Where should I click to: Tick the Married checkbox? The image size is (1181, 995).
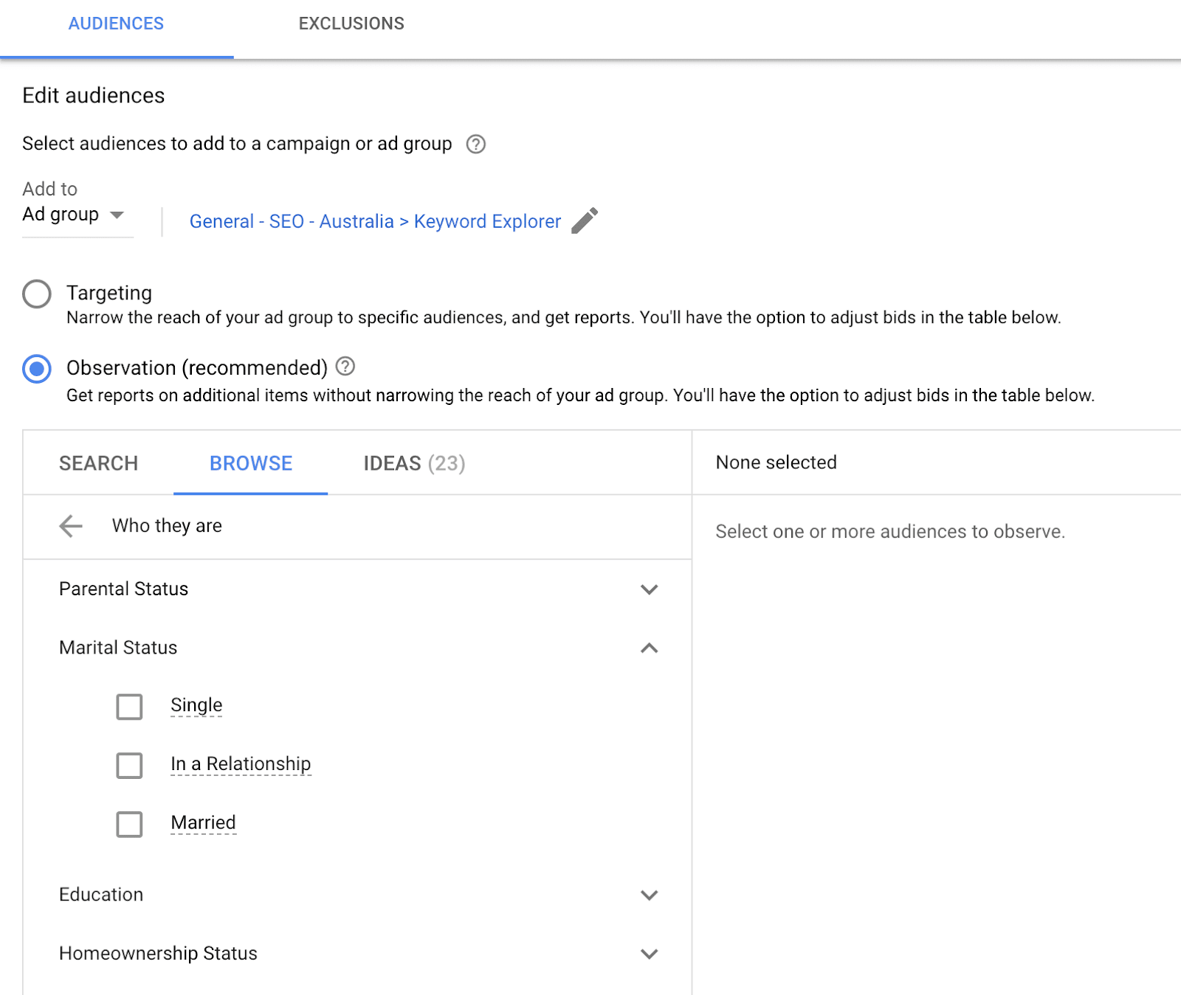pos(129,824)
